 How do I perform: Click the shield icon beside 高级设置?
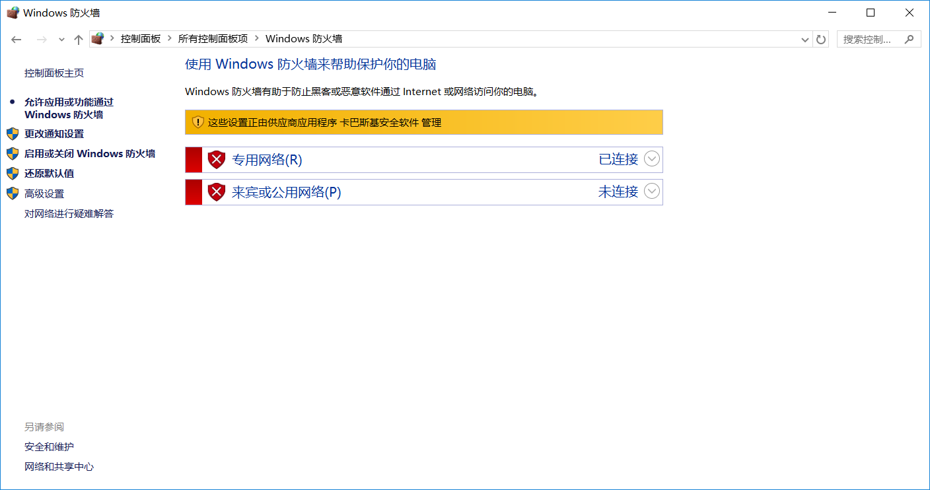pyautogui.click(x=13, y=193)
